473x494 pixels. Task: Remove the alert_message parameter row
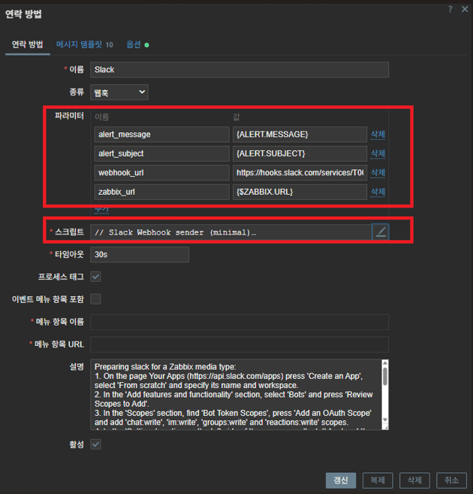click(x=378, y=135)
